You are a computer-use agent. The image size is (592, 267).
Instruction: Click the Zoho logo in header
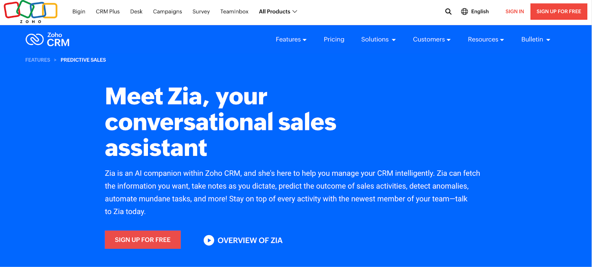pos(30,11)
